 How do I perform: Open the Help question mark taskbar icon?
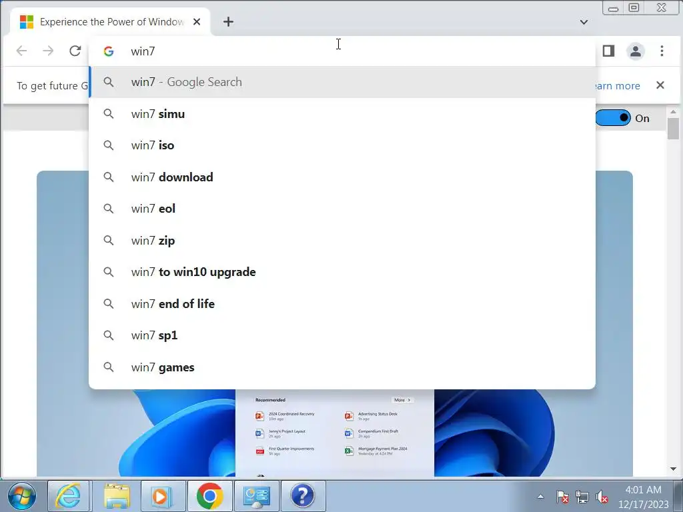303,496
